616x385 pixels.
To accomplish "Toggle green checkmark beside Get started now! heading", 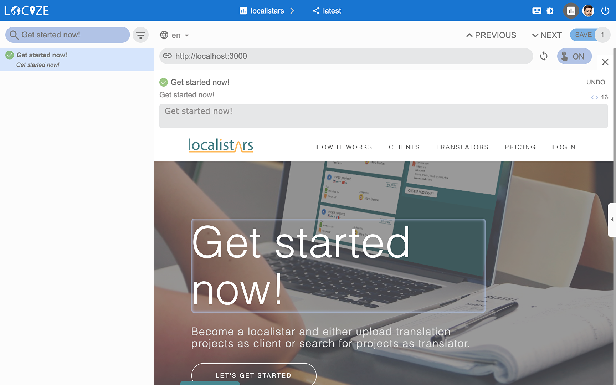I will [164, 82].
